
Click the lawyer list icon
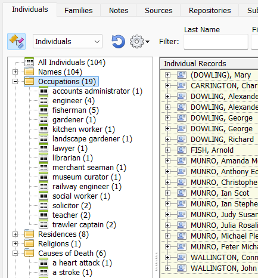click(43, 148)
